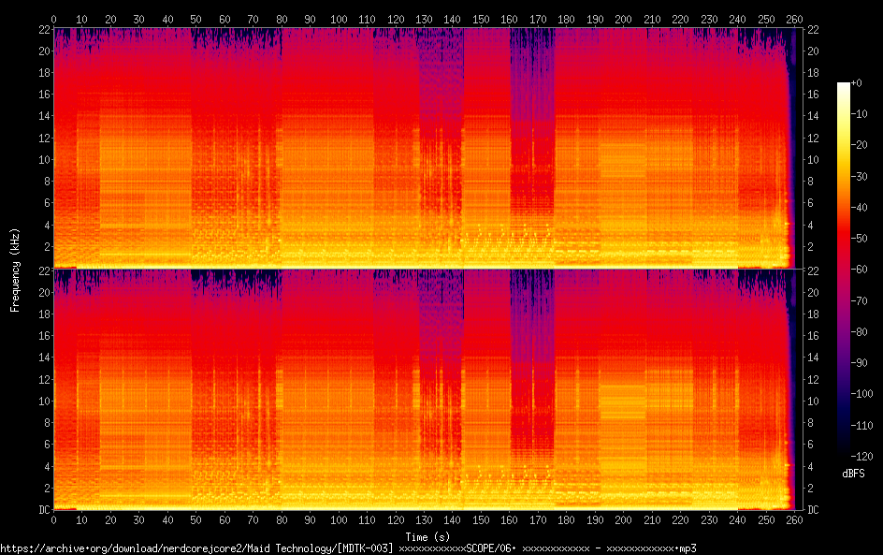Click the 130 mark on top time axis
The width and height of the screenshot is (883, 555).
[425, 19]
